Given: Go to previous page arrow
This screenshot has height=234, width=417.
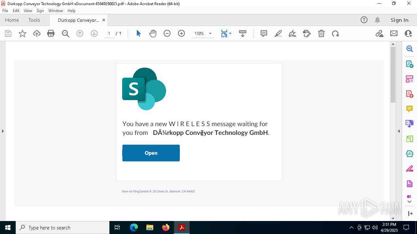Looking at the screenshot, I should point(80,33).
